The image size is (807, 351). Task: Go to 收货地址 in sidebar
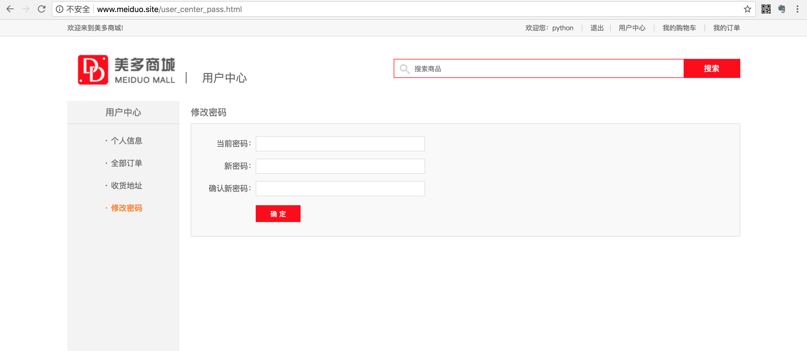click(x=126, y=186)
